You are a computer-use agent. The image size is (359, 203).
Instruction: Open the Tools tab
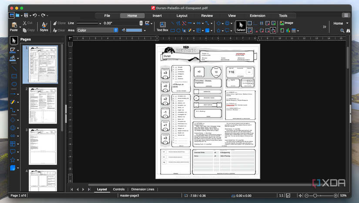[283, 16]
